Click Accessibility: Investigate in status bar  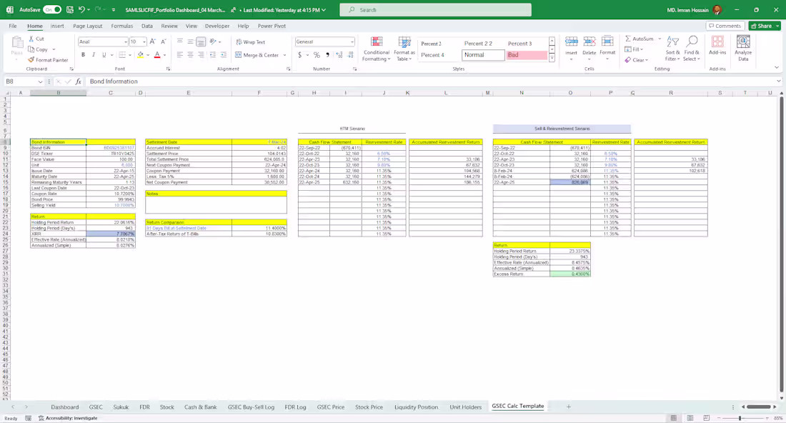click(x=68, y=418)
